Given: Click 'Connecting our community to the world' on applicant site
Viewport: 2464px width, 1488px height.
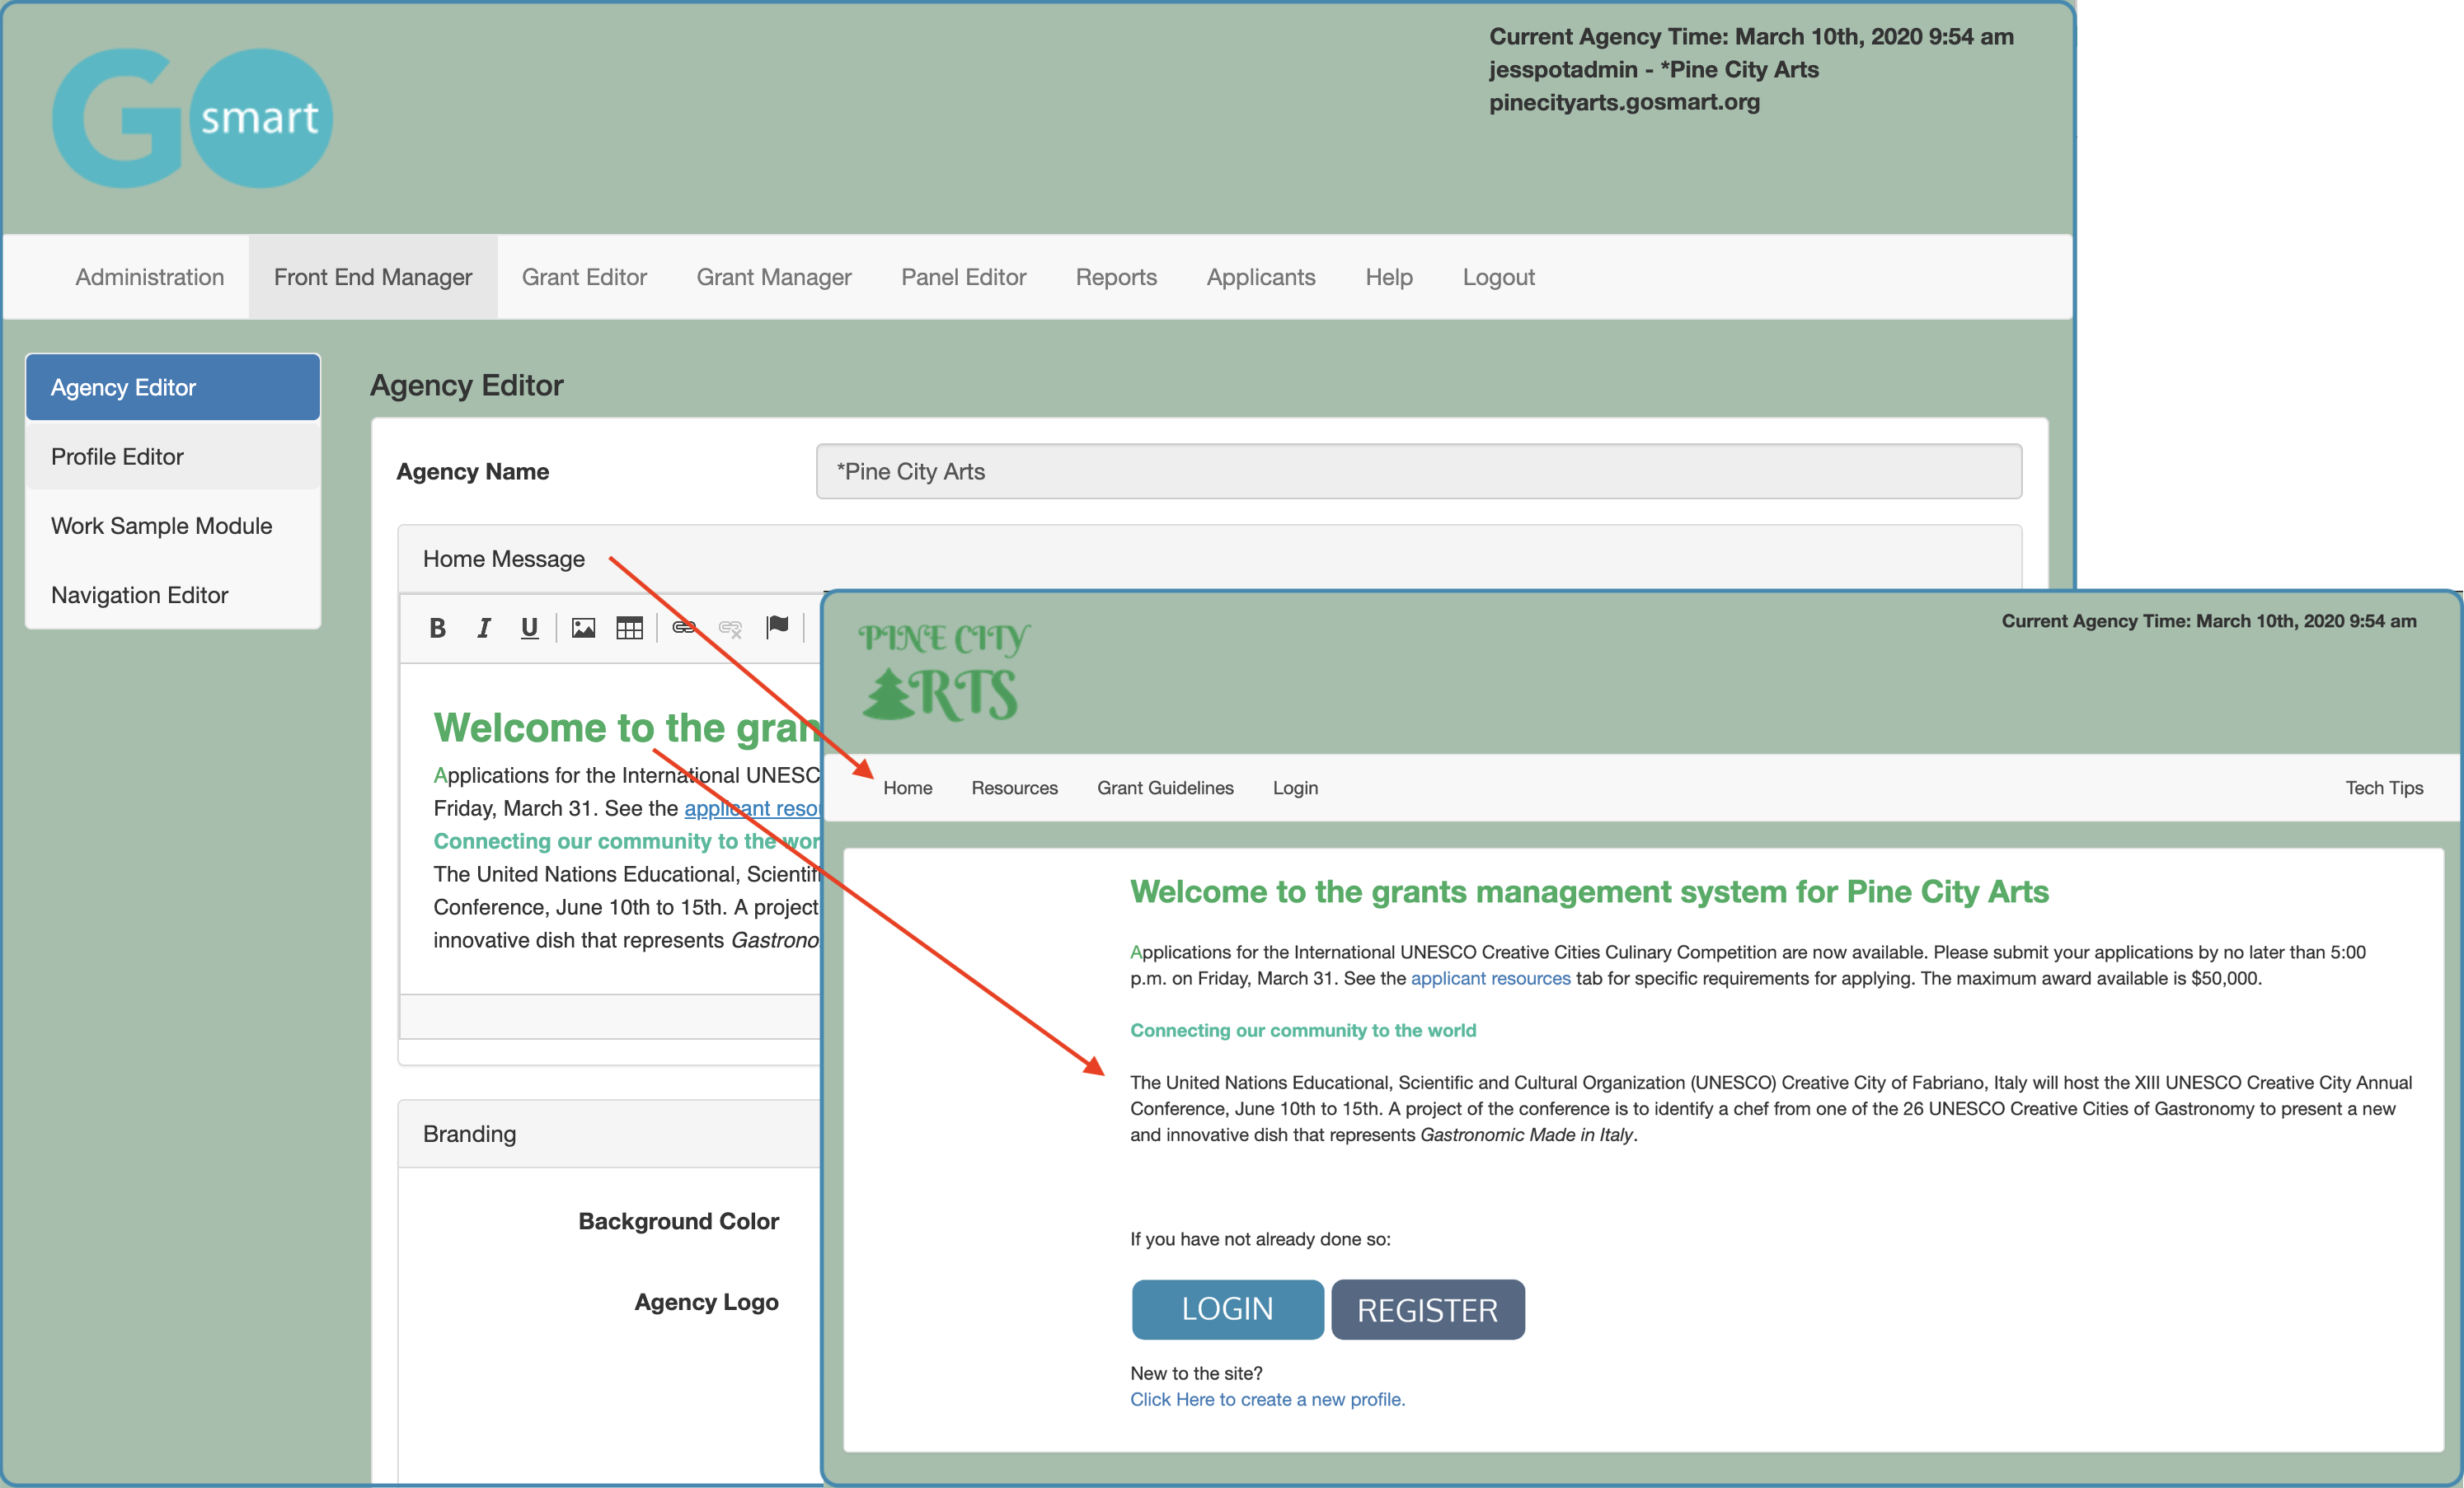Looking at the screenshot, I should (1302, 1030).
